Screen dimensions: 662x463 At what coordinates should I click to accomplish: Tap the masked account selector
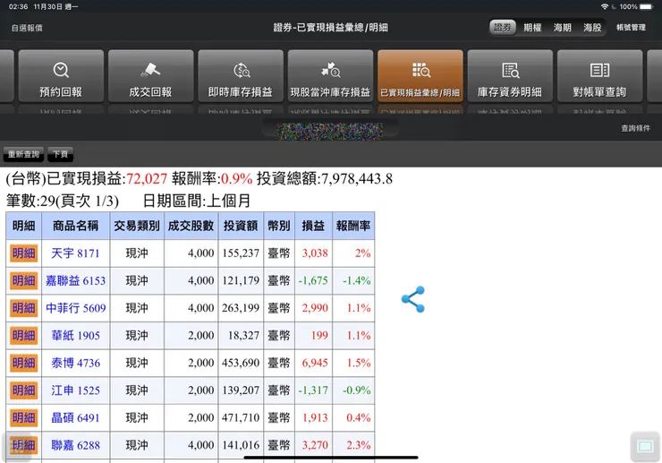(x=330, y=130)
